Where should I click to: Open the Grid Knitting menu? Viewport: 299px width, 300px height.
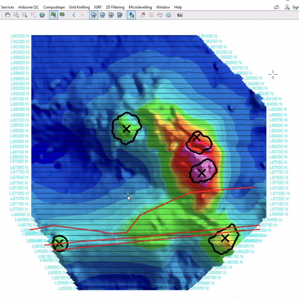[x=79, y=7]
